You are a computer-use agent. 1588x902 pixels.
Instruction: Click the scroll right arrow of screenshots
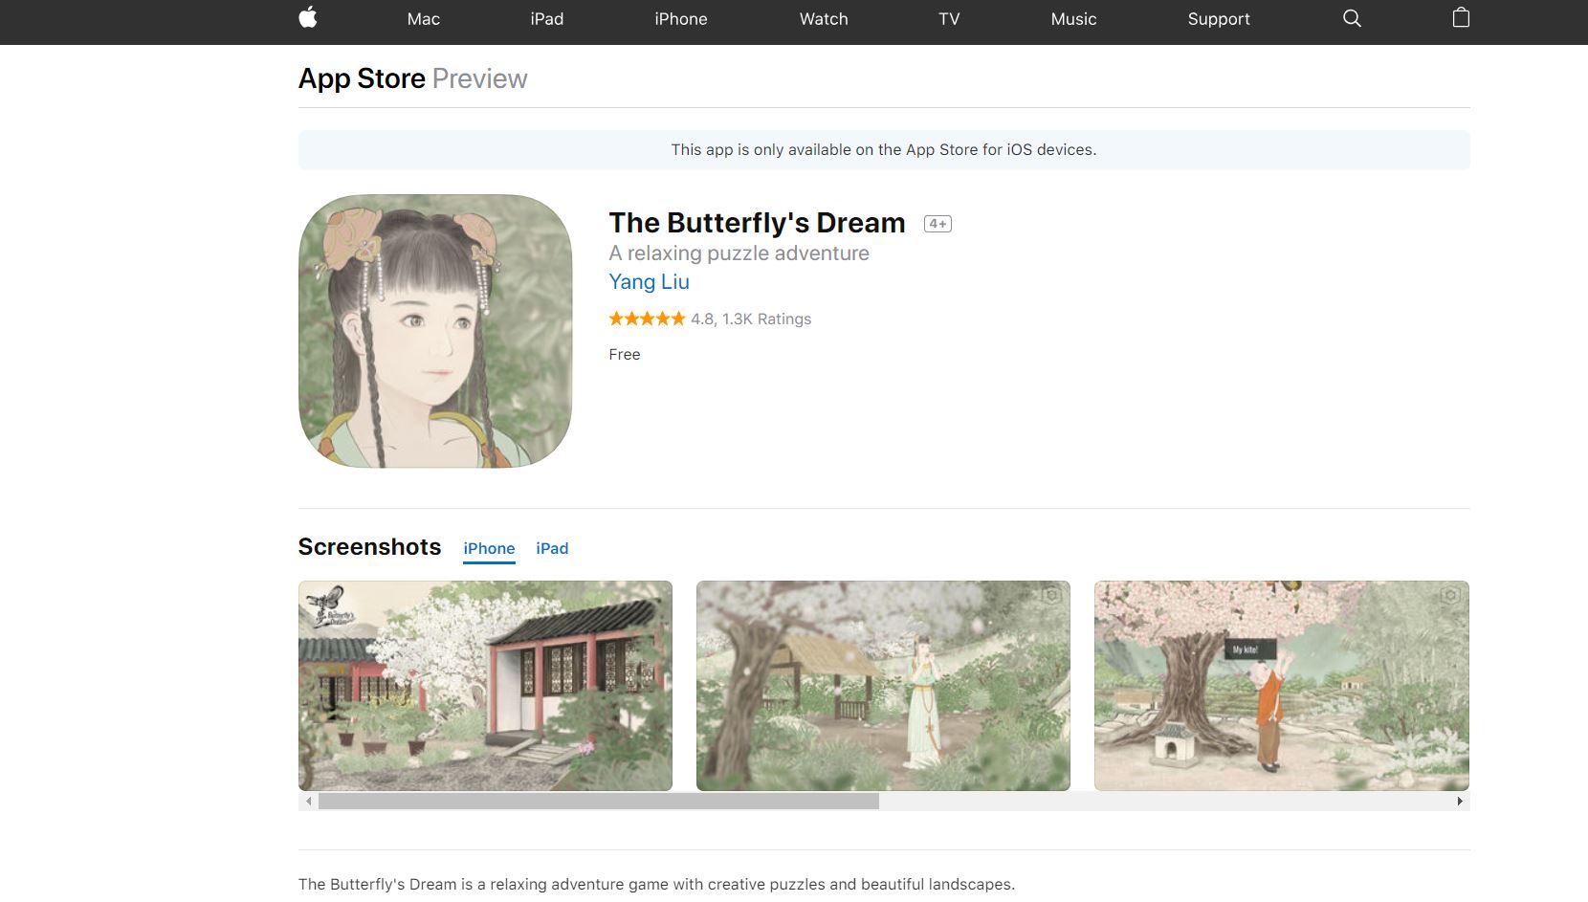1460,802
